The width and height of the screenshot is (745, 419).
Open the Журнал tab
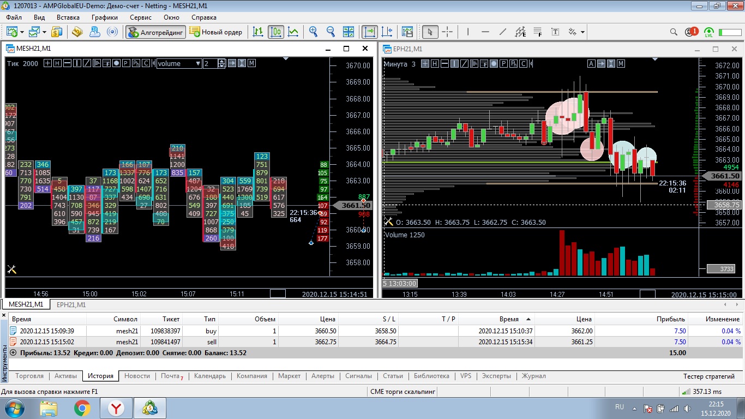(533, 376)
